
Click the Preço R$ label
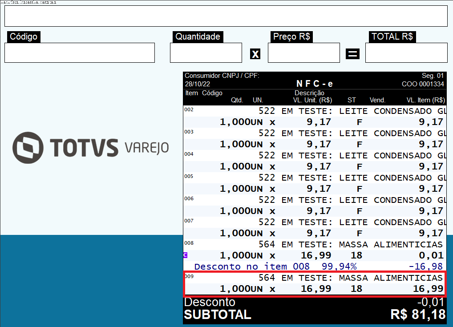click(x=292, y=36)
